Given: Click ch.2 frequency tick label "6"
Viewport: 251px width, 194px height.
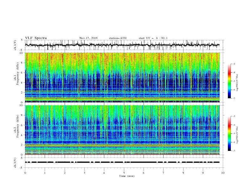Looking at the screenshot, I should point(22,125).
